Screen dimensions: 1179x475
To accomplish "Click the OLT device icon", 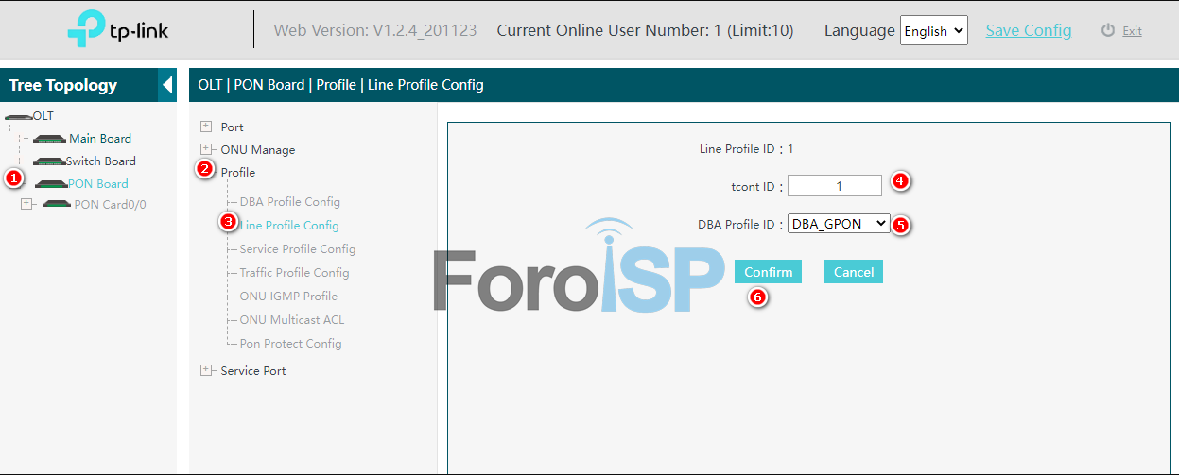I will click(x=18, y=116).
